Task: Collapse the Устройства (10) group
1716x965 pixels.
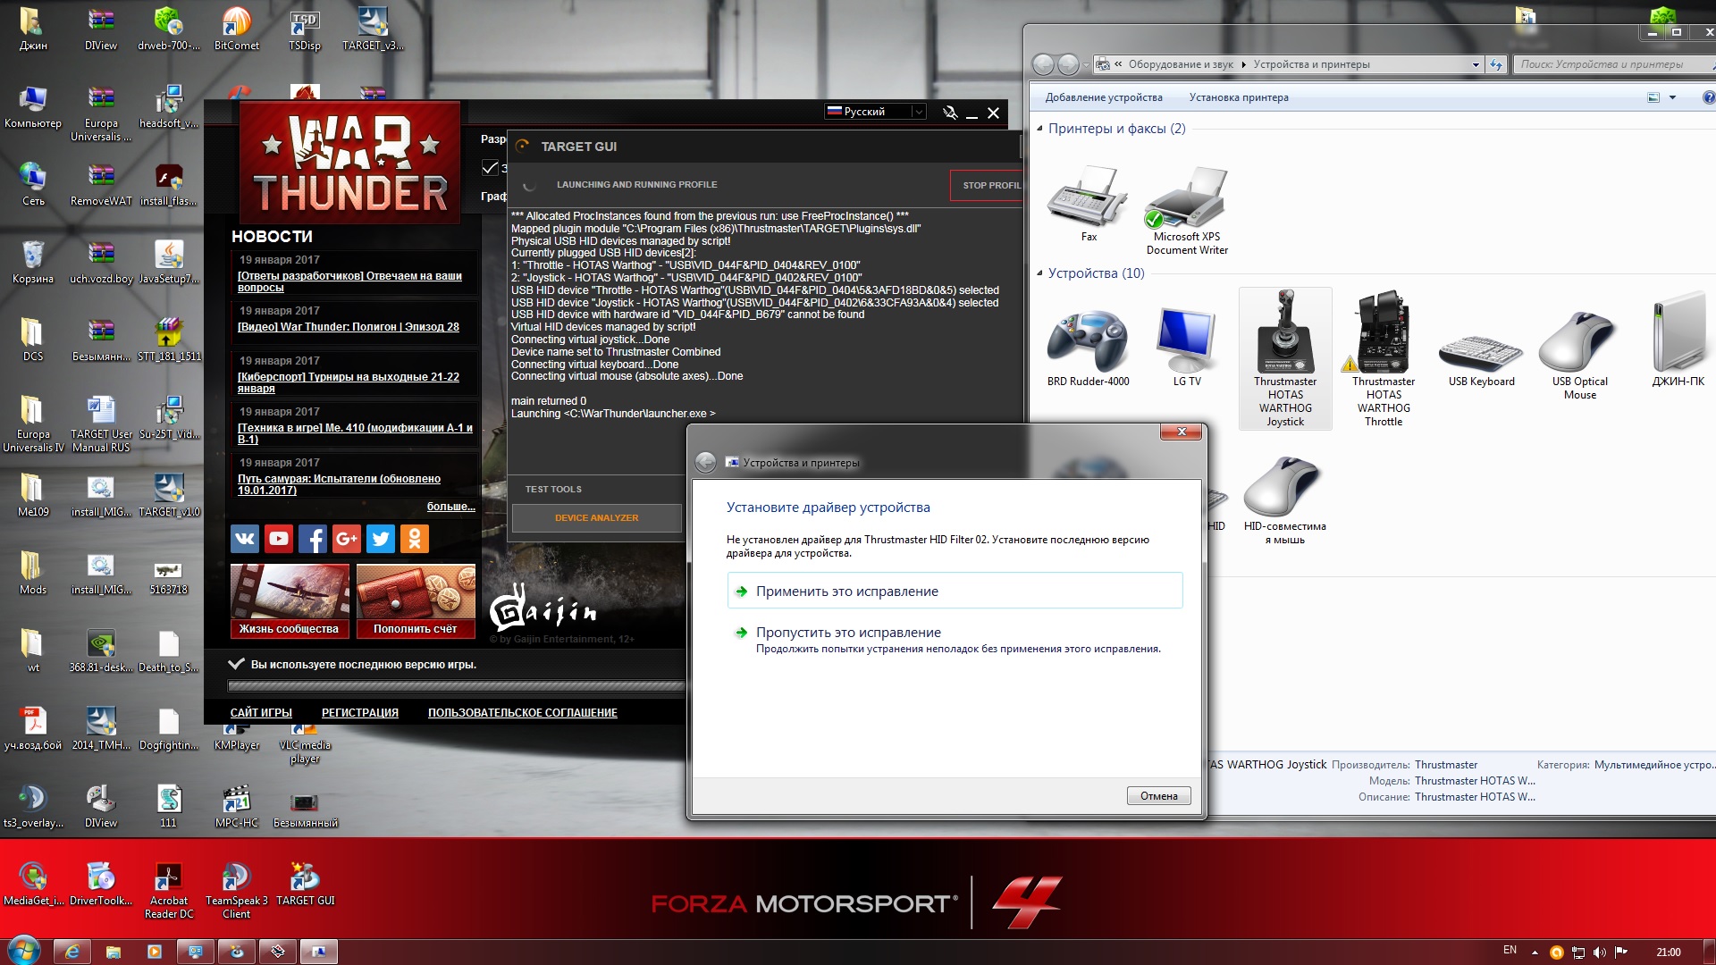Action: click(x=1039, y=273)
